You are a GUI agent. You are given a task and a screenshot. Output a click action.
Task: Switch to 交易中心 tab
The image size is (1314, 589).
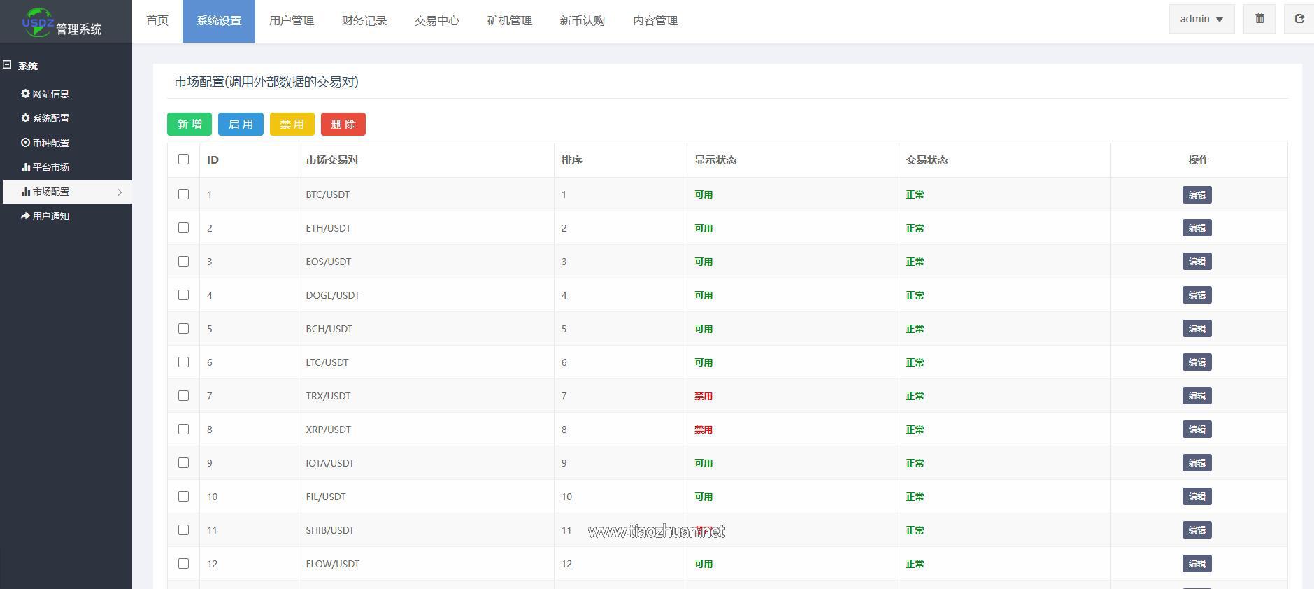tap(437, 21)
